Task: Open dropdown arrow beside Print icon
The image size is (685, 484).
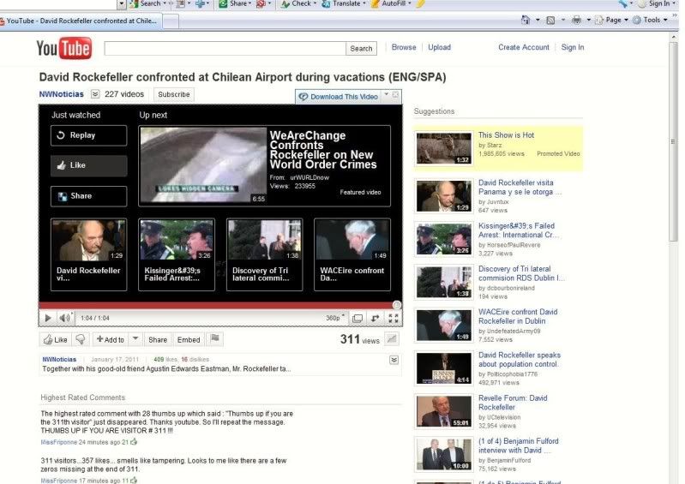Action: click(588, 20)
